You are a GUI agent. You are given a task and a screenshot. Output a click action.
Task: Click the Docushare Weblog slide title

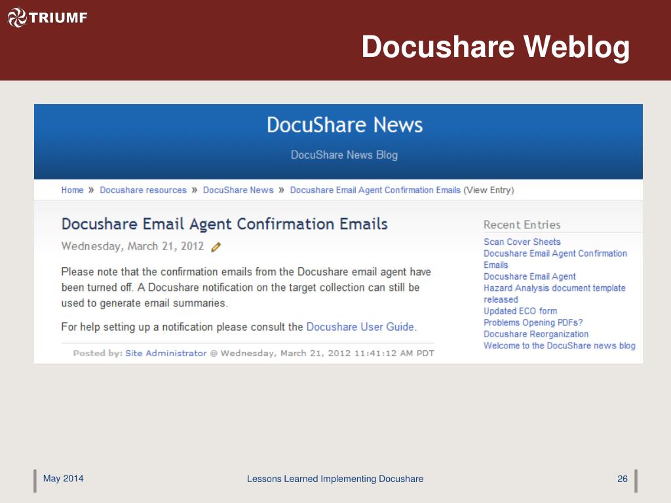point(495,47)
